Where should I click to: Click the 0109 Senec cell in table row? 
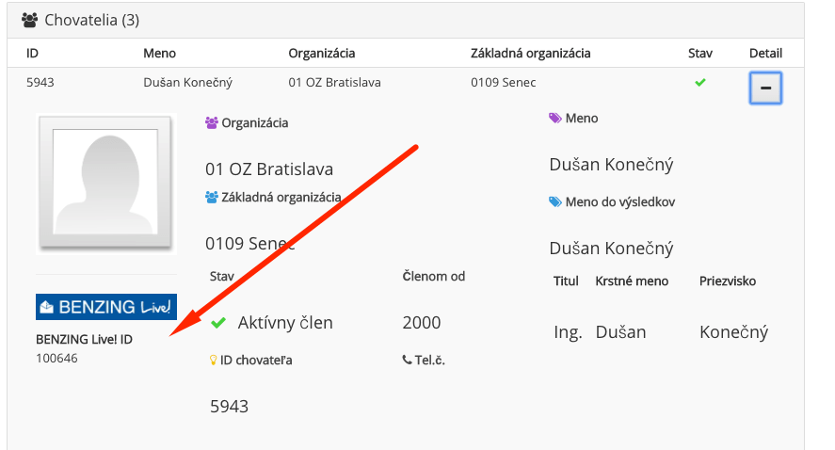coord(504,83)
